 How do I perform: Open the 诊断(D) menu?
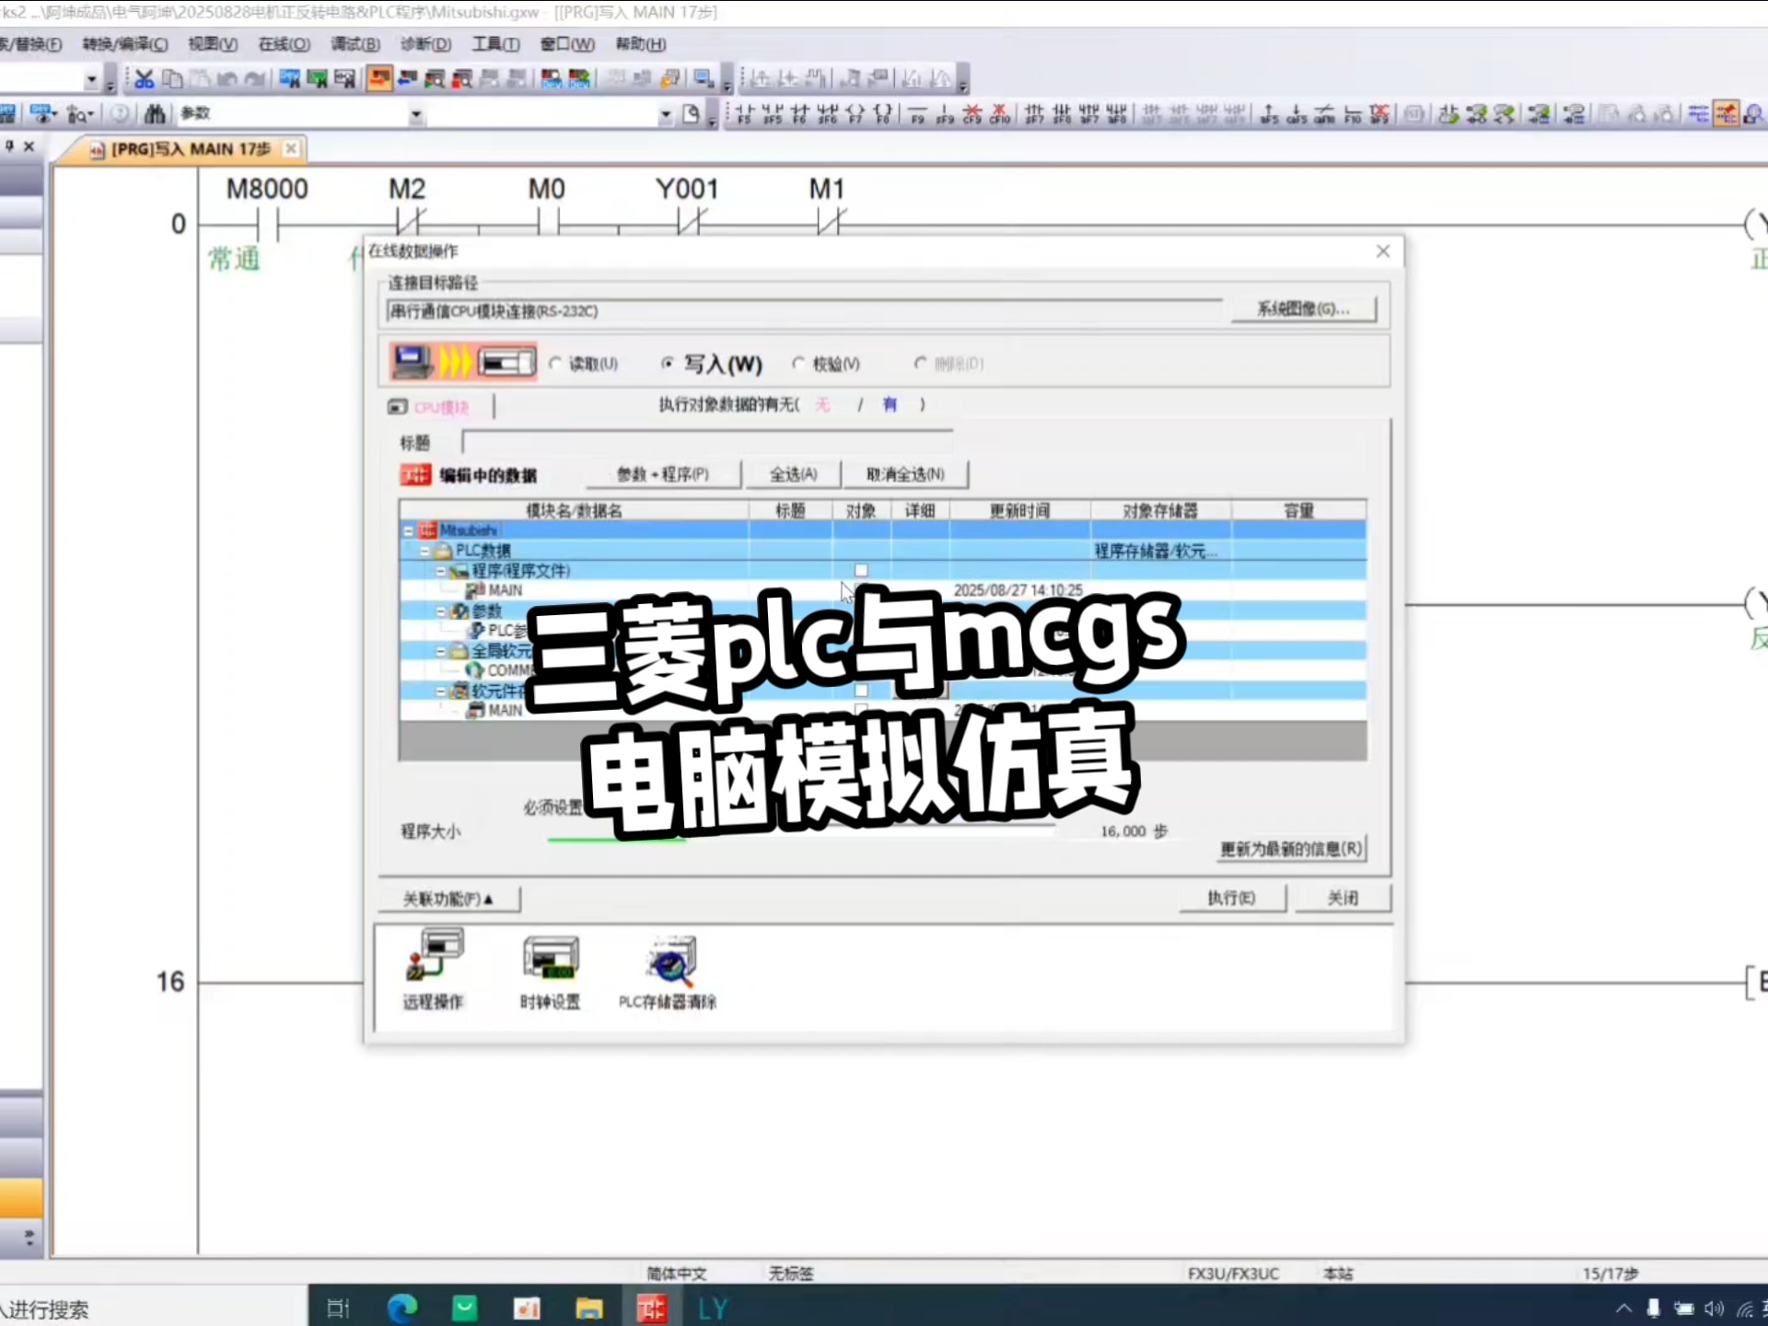pyautogui.click(x=425, y=43)
